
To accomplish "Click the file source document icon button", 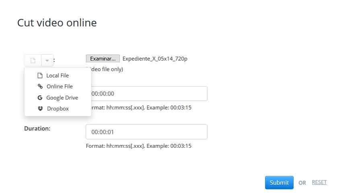I will coord(33,61).
